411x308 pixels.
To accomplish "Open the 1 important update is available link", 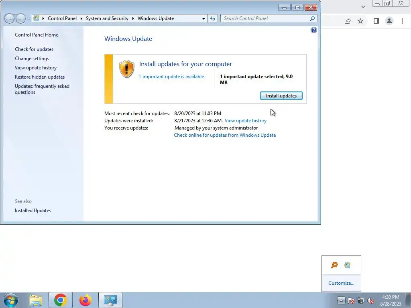I will 171,77.
